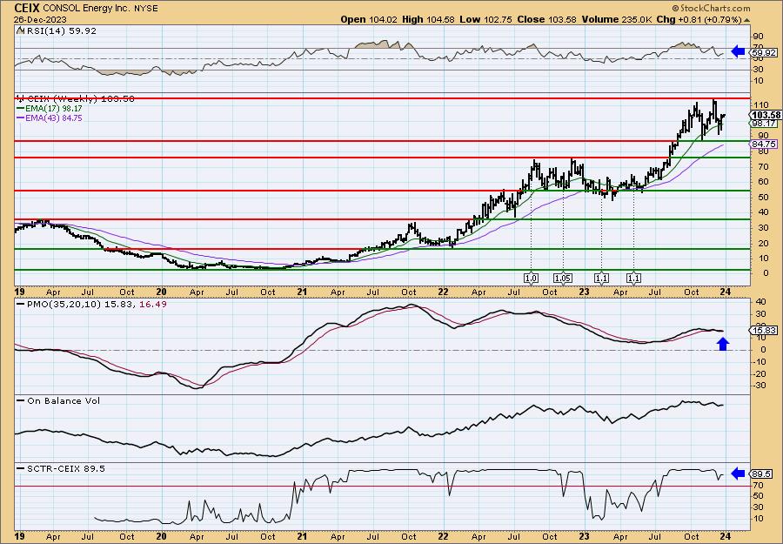
Task: Click the -20 label on the PMO axis
Action: click(x=760, y=373)
